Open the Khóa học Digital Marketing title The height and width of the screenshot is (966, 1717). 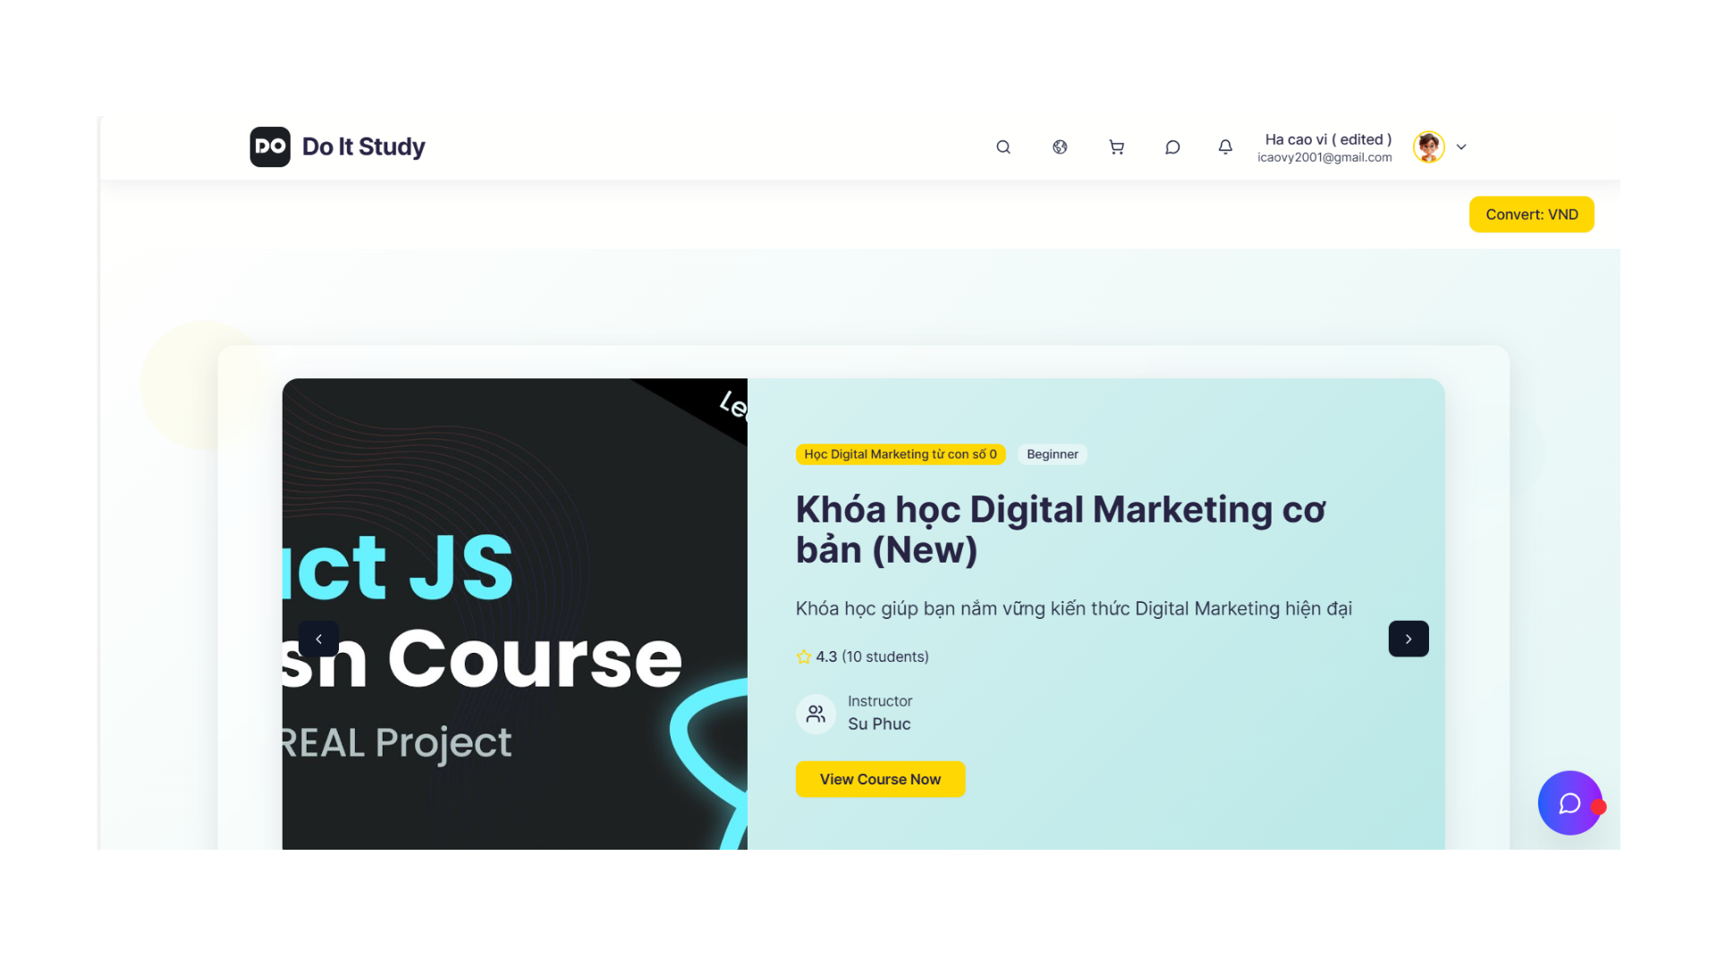[1060, 530]
